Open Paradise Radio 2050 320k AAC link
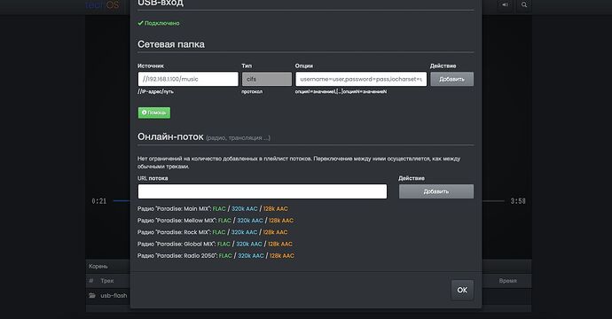Screen dimensions: 612x319 click(251, 255)
